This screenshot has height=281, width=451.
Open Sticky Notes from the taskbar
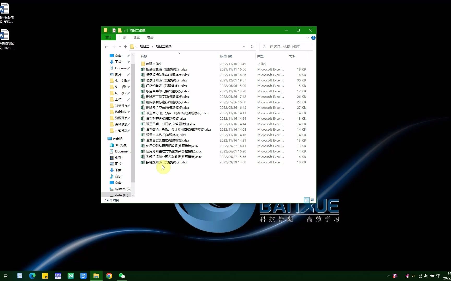point(45,276)
